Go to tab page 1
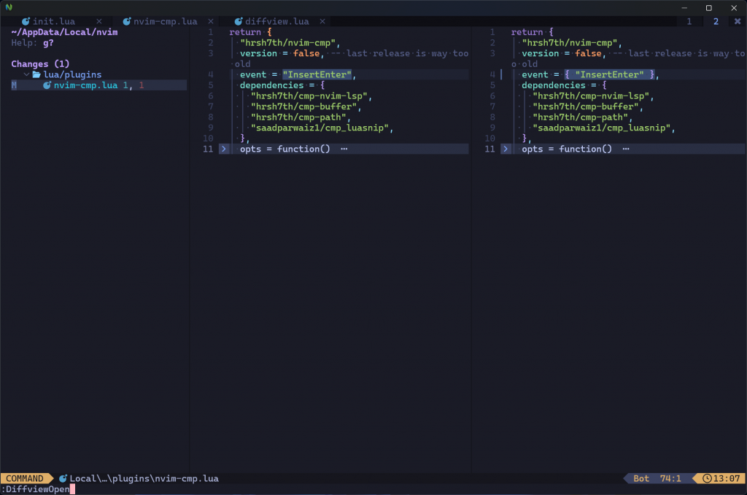Viewport: 747px width, 495px height. click(689, 22)
